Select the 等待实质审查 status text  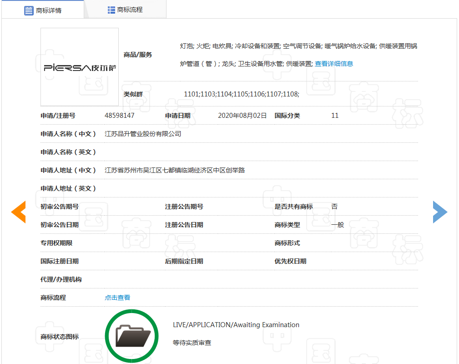pos(192,343)
